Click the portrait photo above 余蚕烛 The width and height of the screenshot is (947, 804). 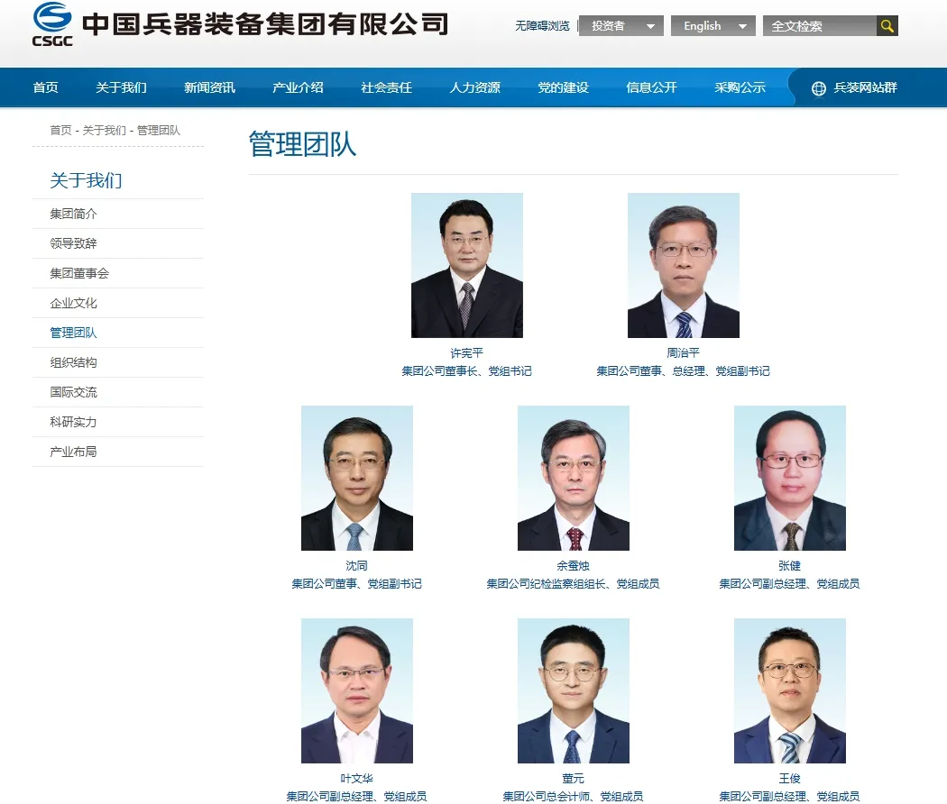click(x=573, y=478)
